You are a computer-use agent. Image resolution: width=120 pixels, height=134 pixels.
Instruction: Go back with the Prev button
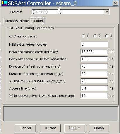(x=50, y=128)
